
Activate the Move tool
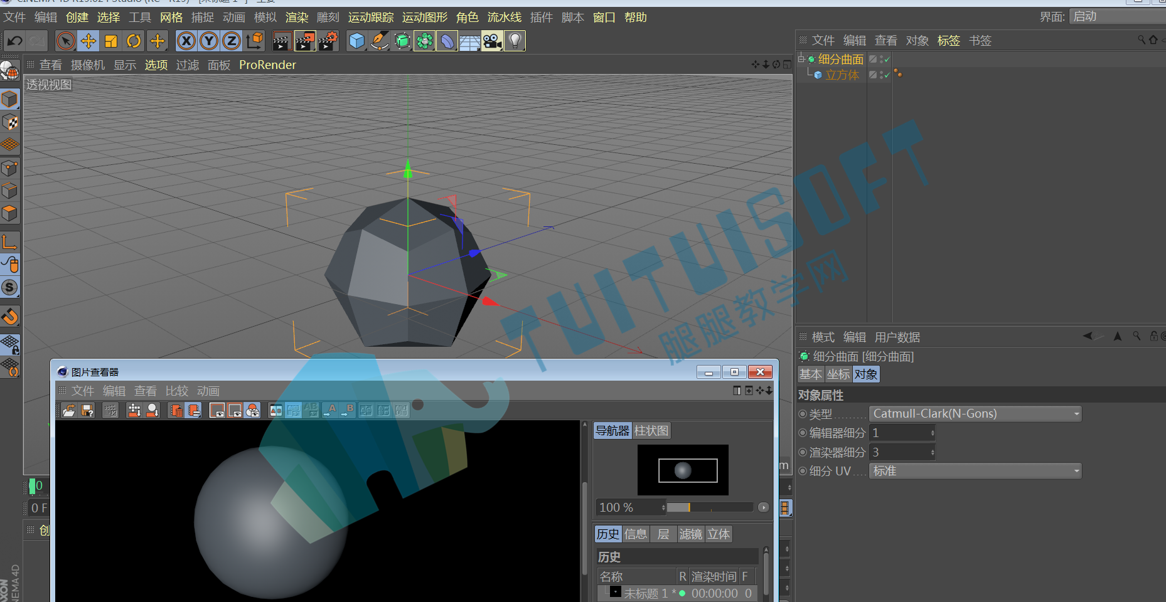point(88,41)
